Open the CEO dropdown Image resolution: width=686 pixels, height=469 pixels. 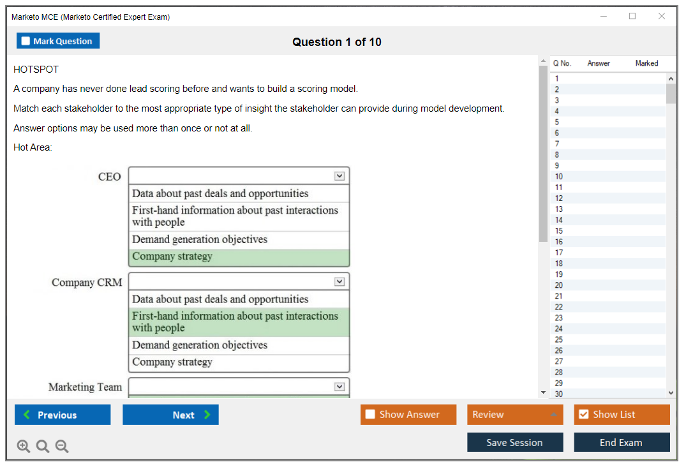click(339, 176)
